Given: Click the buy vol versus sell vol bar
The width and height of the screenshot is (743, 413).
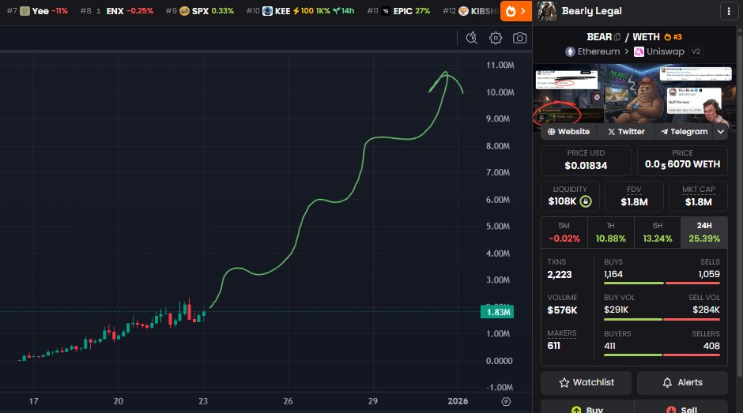Looking at the screenshot, I should pyautogui.click(x=662, y=319).
